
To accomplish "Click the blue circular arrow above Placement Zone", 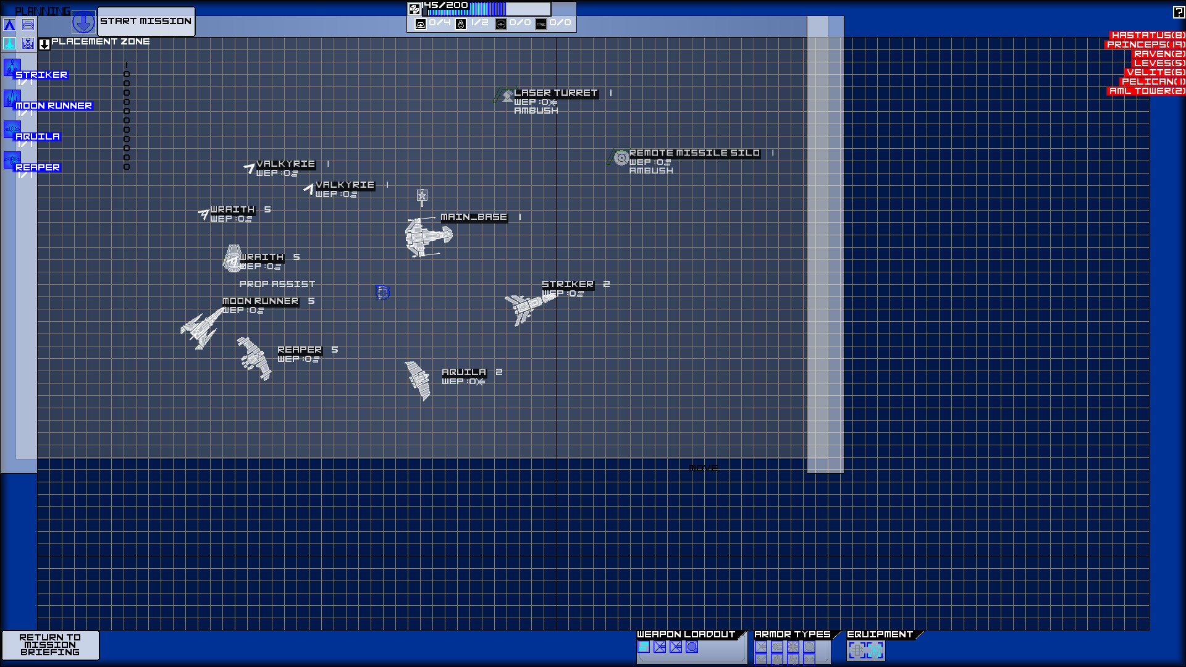I will pyautogui.click(x=83, y=22).
